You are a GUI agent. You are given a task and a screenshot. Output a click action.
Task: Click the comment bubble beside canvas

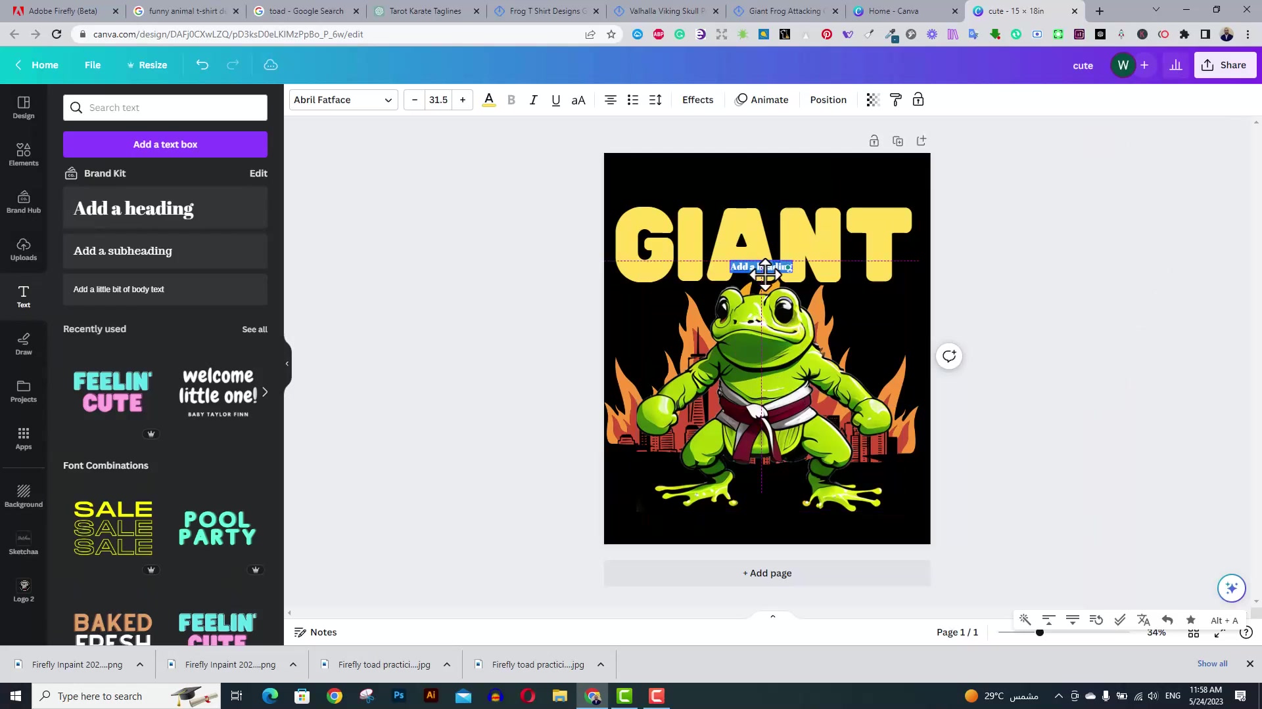(949, 356)
